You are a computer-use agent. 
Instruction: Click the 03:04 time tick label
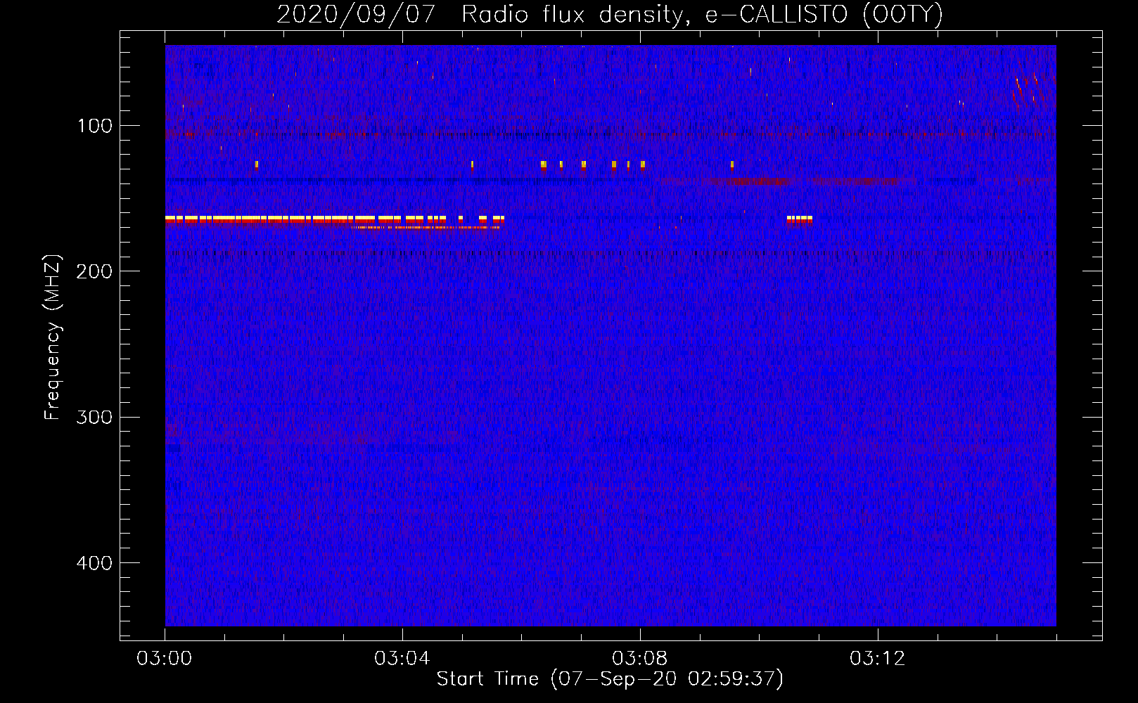402,659
